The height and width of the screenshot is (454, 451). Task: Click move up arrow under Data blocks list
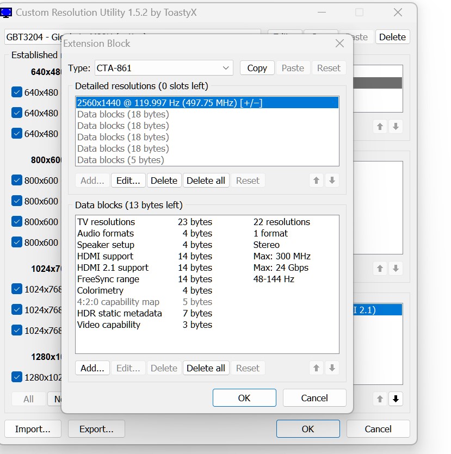tap(317, 368)
